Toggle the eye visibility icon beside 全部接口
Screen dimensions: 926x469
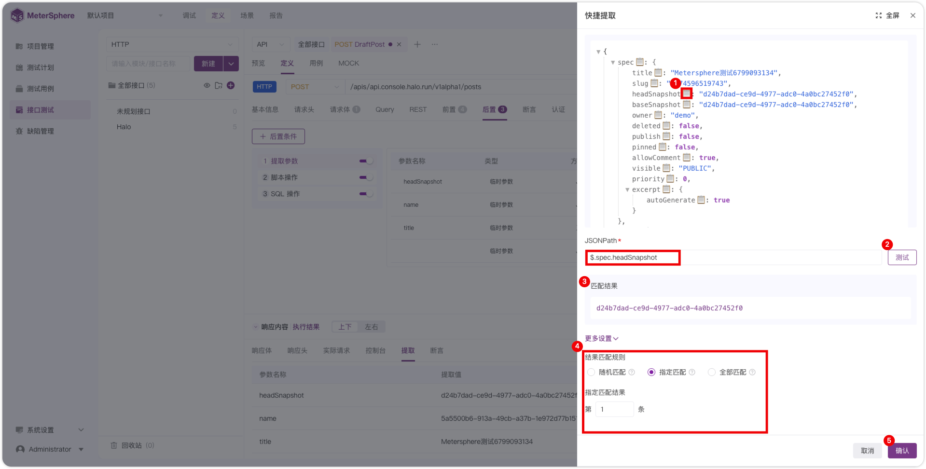207,85
